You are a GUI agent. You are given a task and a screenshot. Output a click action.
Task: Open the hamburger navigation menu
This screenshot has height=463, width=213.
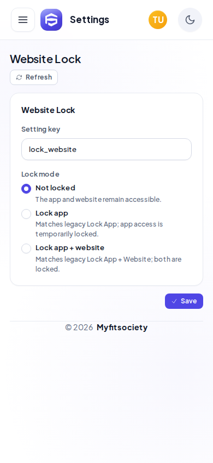coord(23,20)
